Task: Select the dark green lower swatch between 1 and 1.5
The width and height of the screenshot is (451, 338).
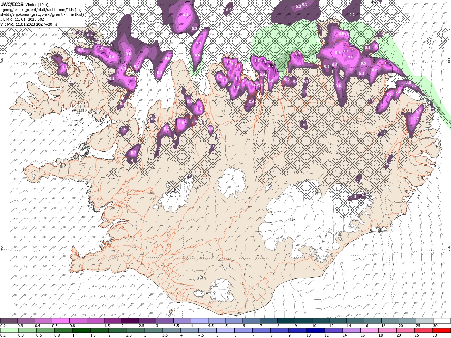Action: click(x=81, y=331)
